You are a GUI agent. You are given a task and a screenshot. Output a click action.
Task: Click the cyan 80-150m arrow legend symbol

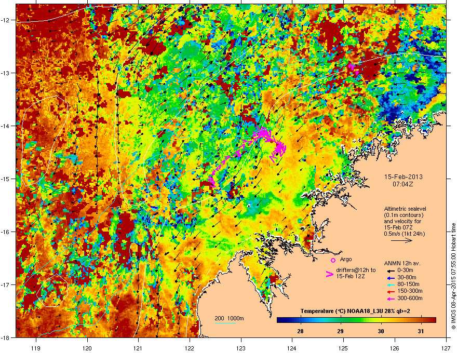(x=391, y=284)
